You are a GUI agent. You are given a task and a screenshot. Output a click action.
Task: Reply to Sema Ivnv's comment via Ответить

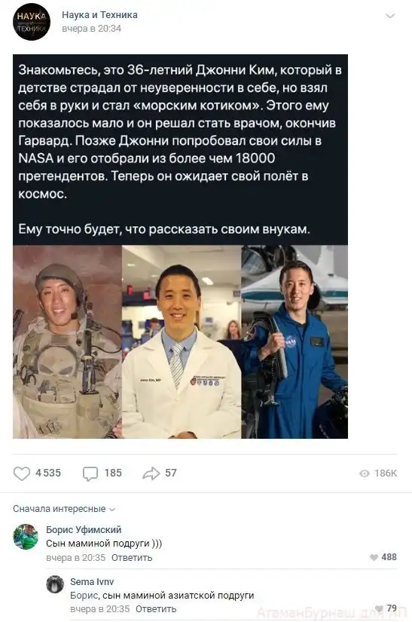coord(156,608)
